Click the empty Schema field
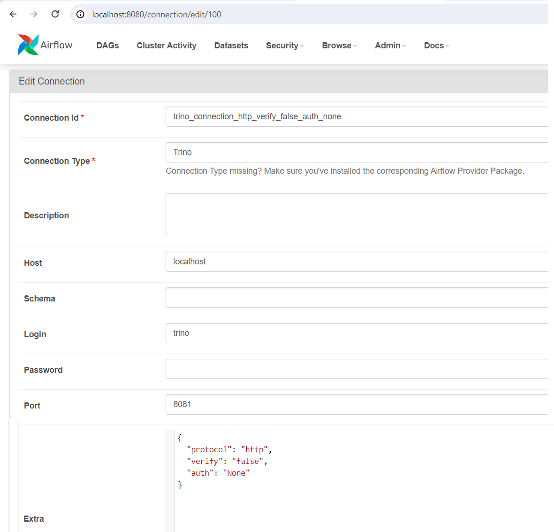This screenshot has height=532, width=554. click(357, 298)
